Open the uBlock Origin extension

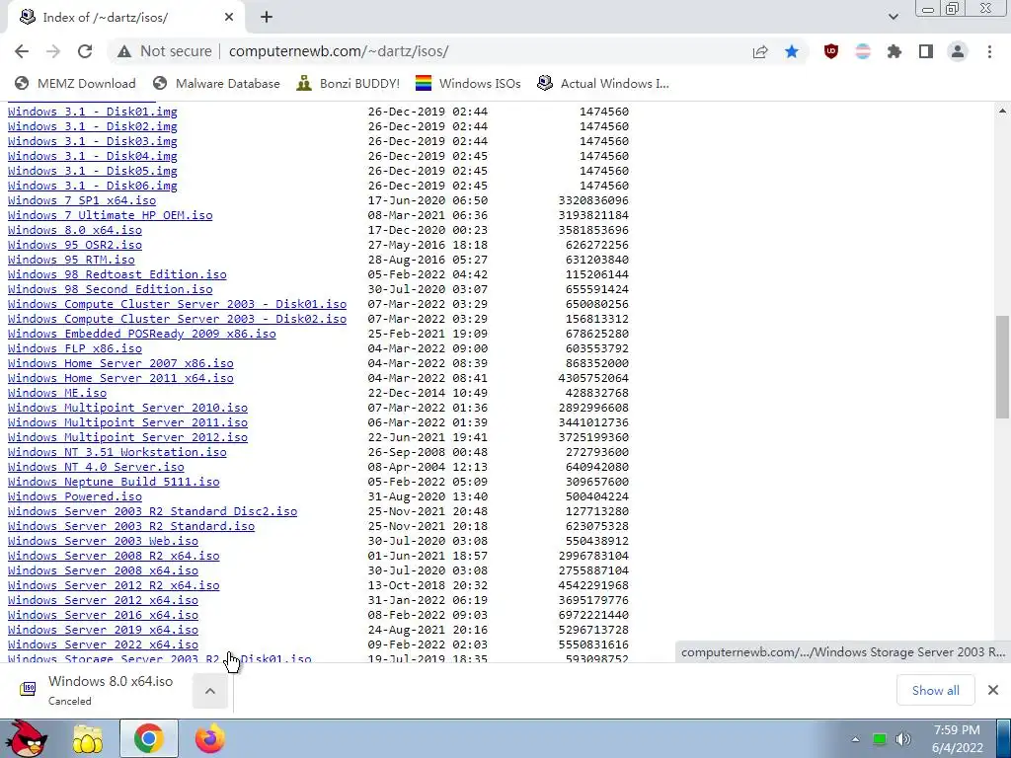coord(831,51)
